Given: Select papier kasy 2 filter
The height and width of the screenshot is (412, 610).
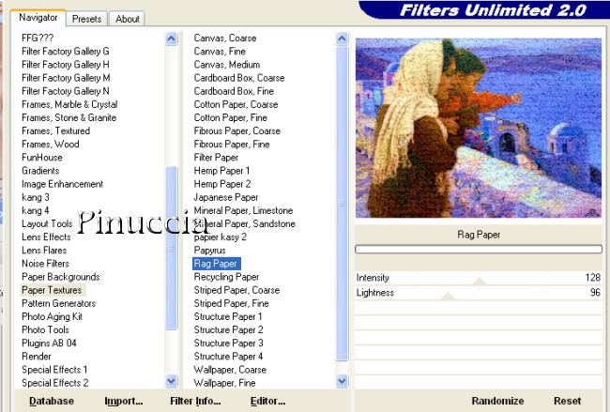Looking at the screenshot, I should [221, 237].
